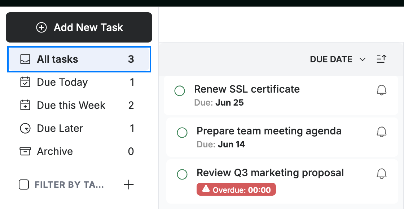This screenshot has height=209, width=404.
Task: Click the bell icon for Review Q3 marketing proposal
Action: pos(382,174)
